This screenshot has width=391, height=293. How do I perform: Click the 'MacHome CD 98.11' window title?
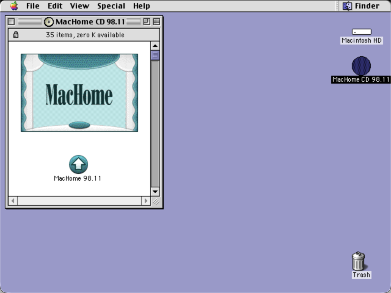tap(90, 22)
